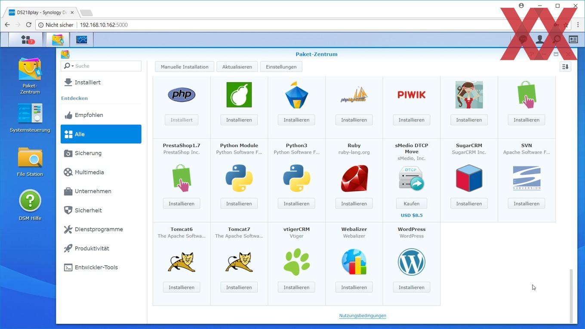Screen dimensions: 585x329
Task: Open the Empfohlen category
Action: 101,115
